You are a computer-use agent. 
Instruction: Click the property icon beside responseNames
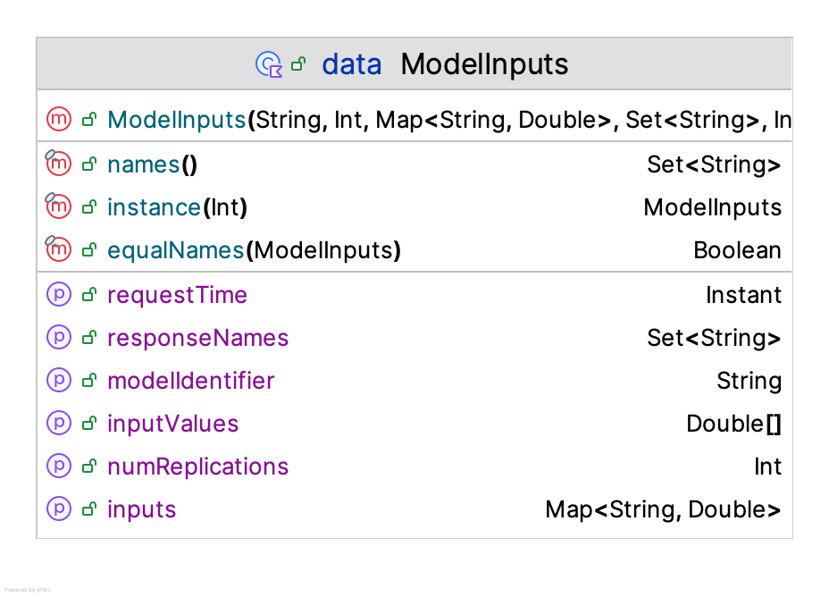[x=59, y=337]
